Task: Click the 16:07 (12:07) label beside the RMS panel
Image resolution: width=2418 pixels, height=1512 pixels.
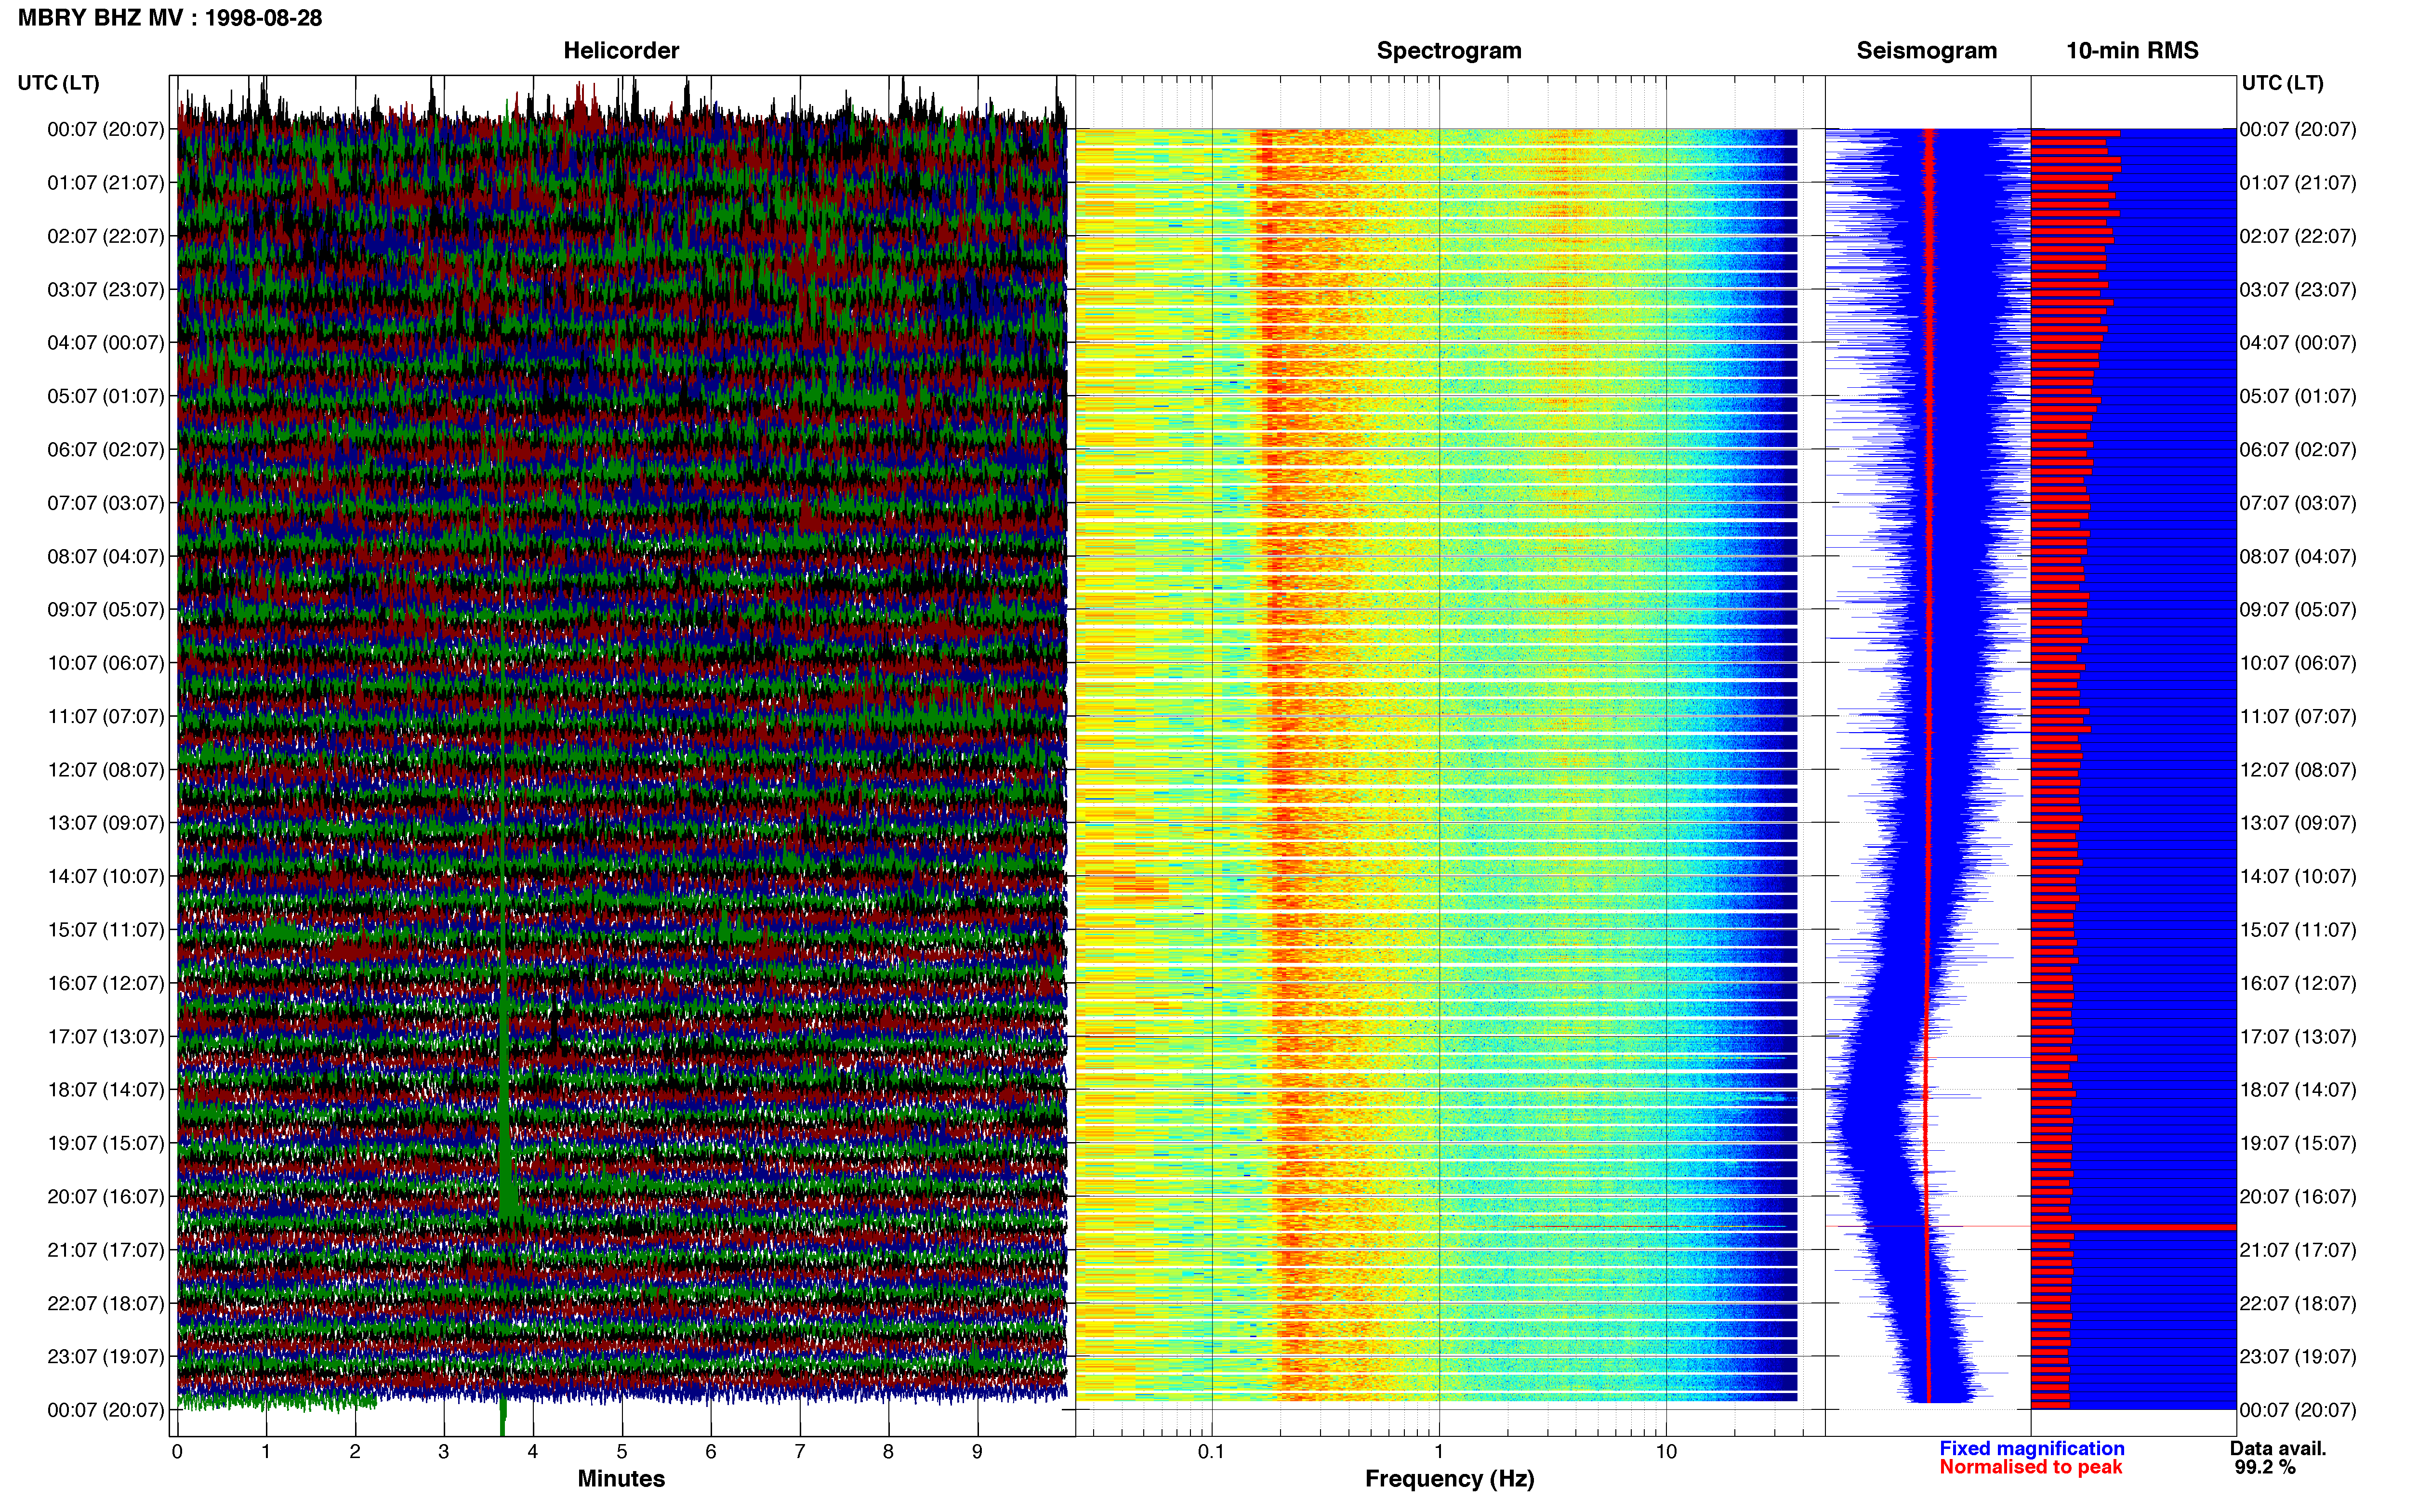Action: tap(2298, 983)
